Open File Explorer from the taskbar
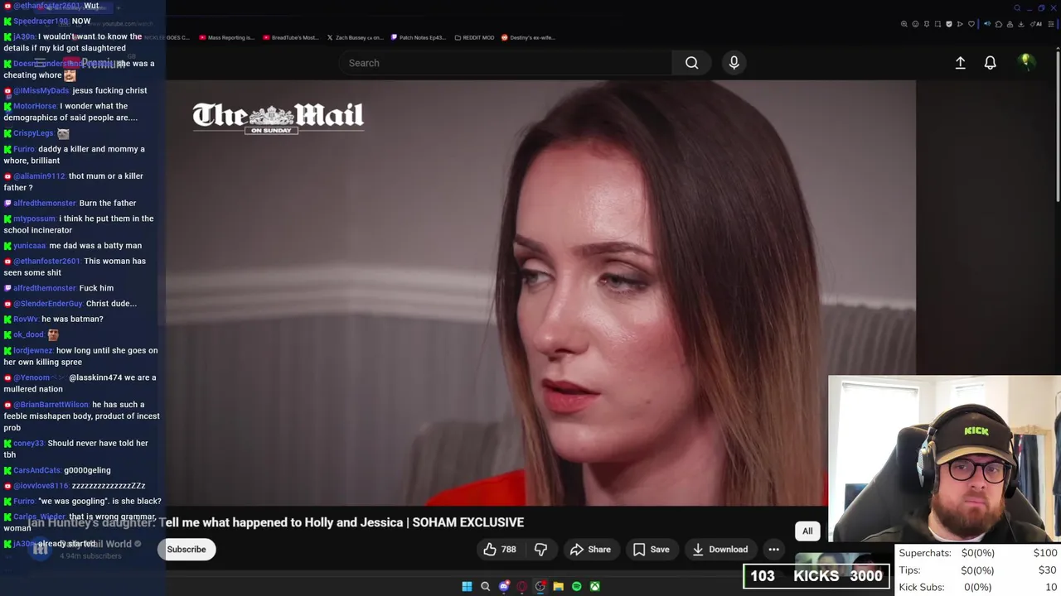The image size is (1061, 596). (x=559, y=586)
